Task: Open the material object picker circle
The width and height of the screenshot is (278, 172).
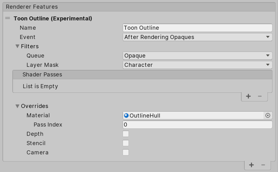Action: (x=268, y=115)
